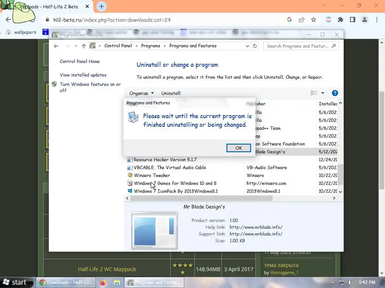Screen dimensions: 385x288
Task: Open Turn Windows features on or off
Action: click(90, 87)
